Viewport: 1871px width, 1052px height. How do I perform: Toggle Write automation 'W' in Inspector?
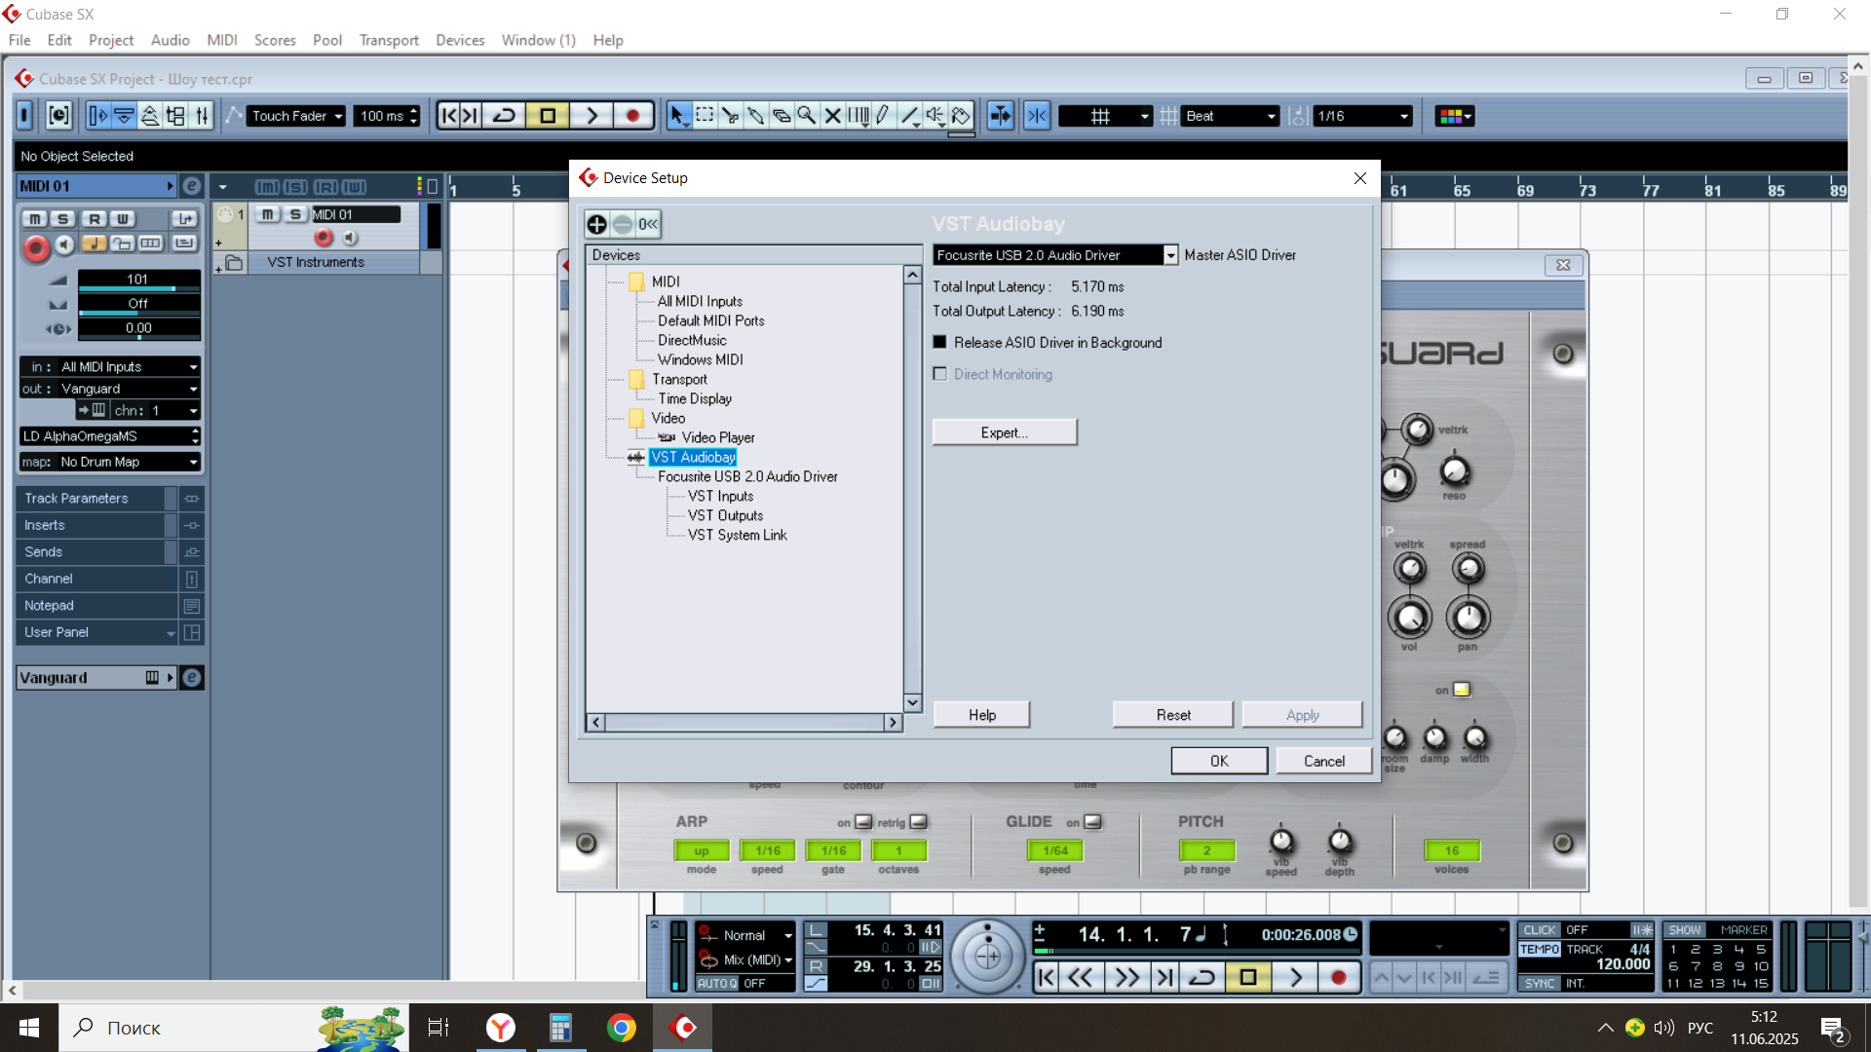click(x=123, y=219)
